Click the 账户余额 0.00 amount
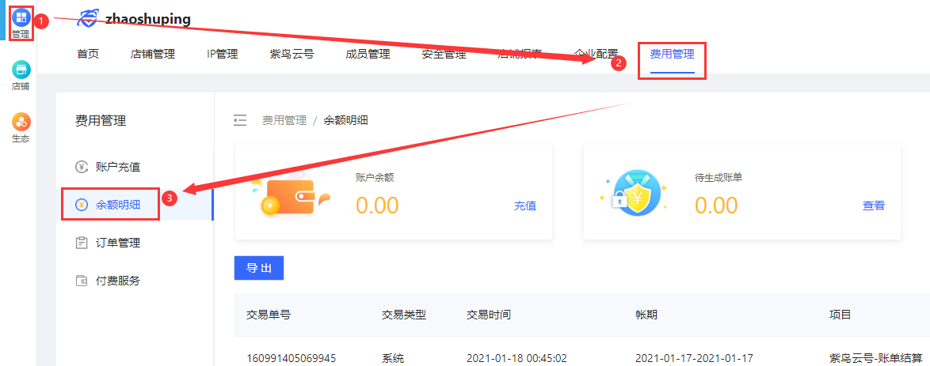 [377, 206]
